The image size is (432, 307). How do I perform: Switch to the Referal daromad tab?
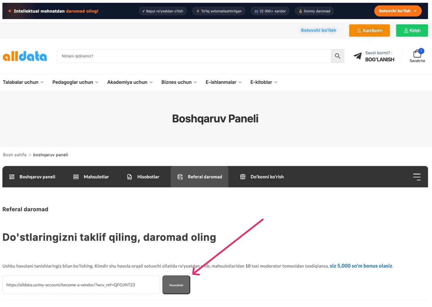click(199, 177)
